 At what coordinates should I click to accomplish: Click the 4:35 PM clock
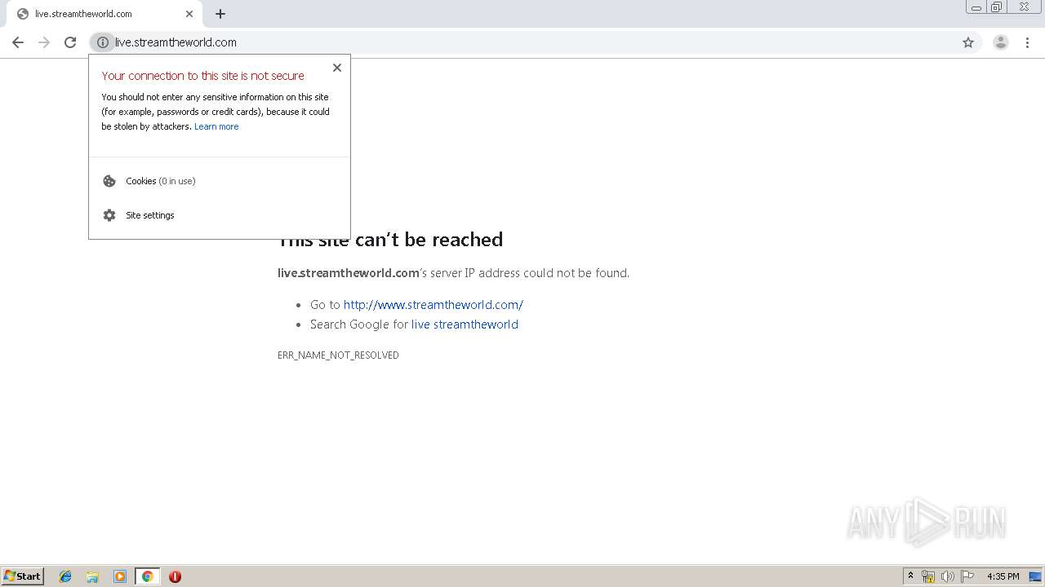tap(1003, 576)
